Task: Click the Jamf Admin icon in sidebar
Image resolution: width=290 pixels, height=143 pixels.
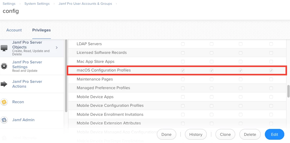Action: point(4,120)
